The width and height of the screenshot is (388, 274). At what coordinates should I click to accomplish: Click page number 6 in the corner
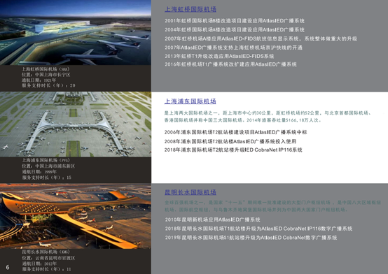(8, 267)
